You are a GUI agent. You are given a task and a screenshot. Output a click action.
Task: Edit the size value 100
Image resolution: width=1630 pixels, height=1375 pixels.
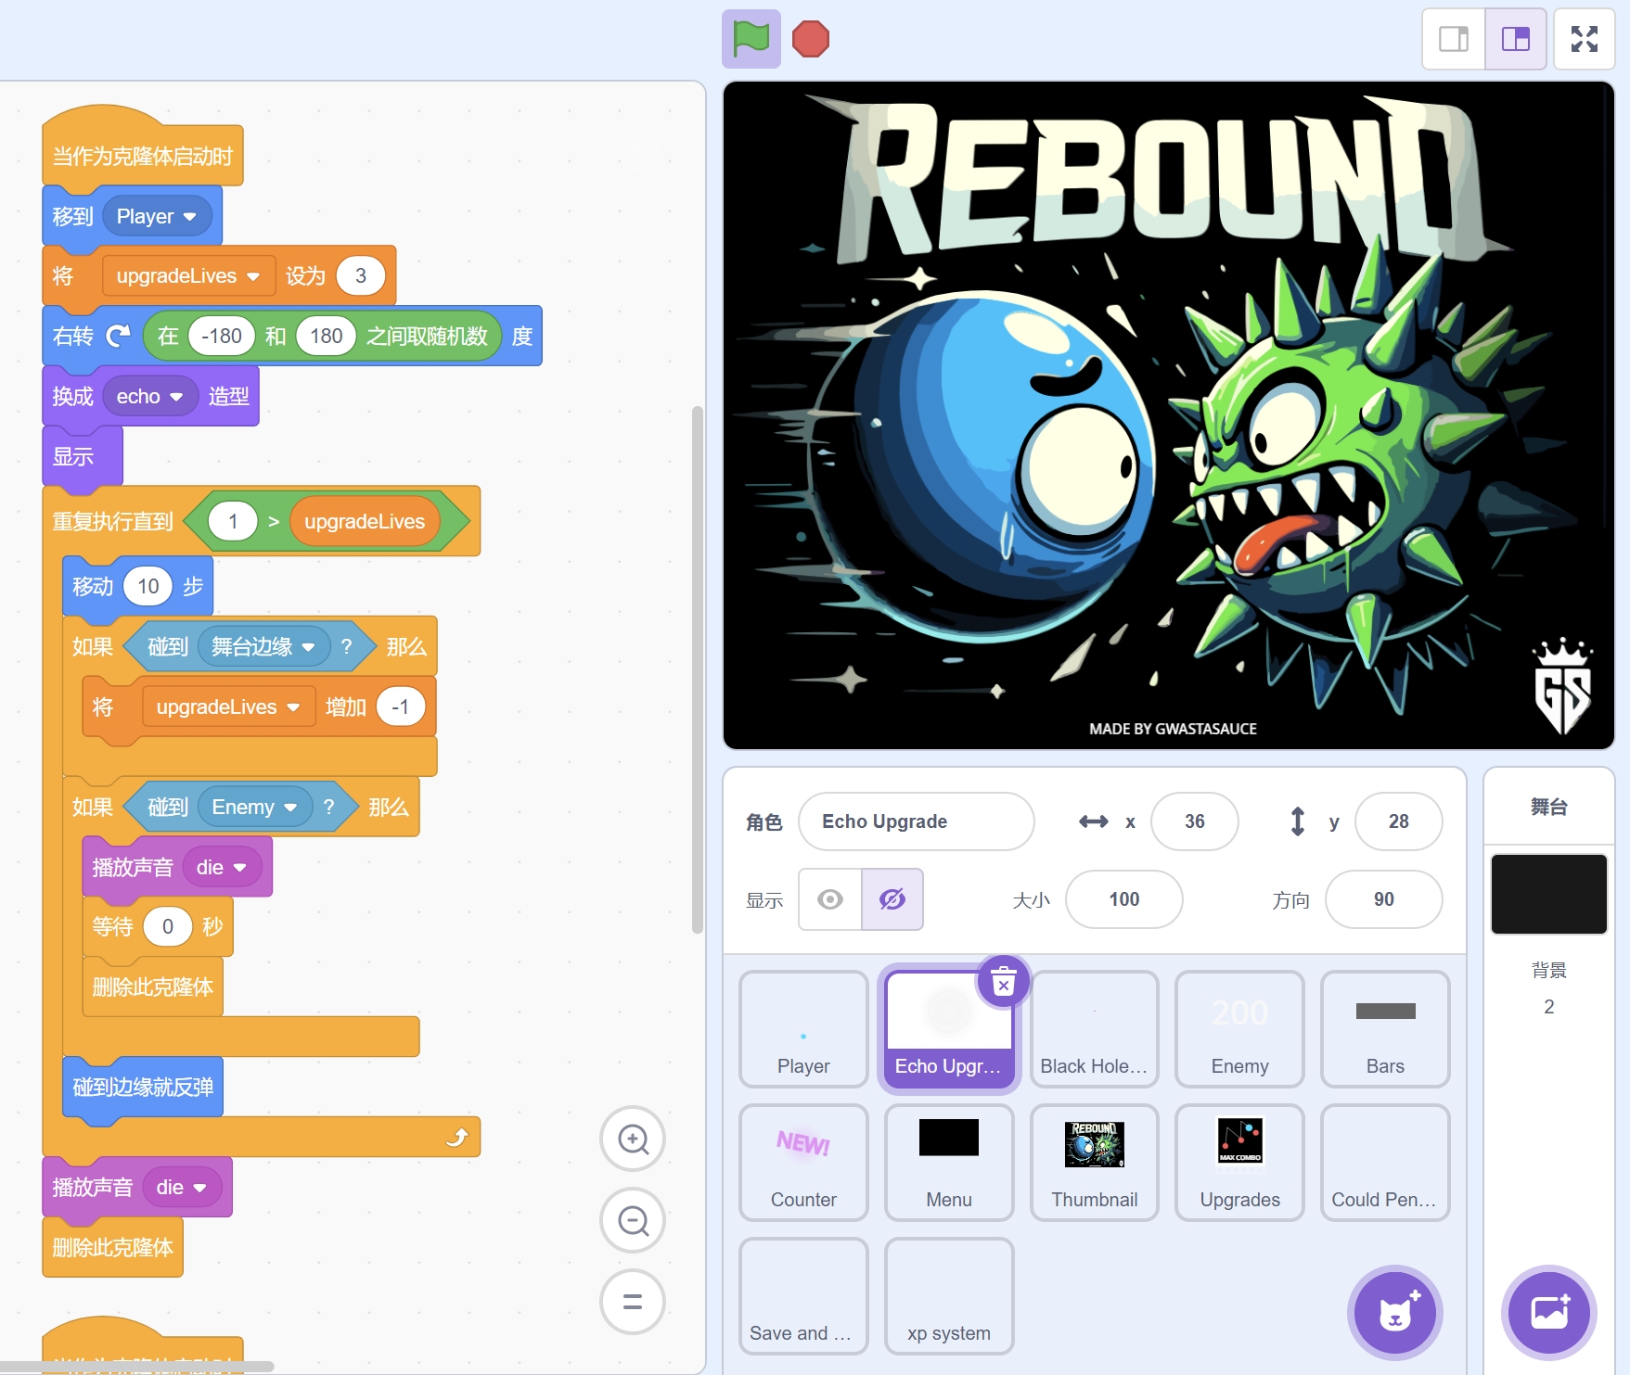click(1123, 899)
